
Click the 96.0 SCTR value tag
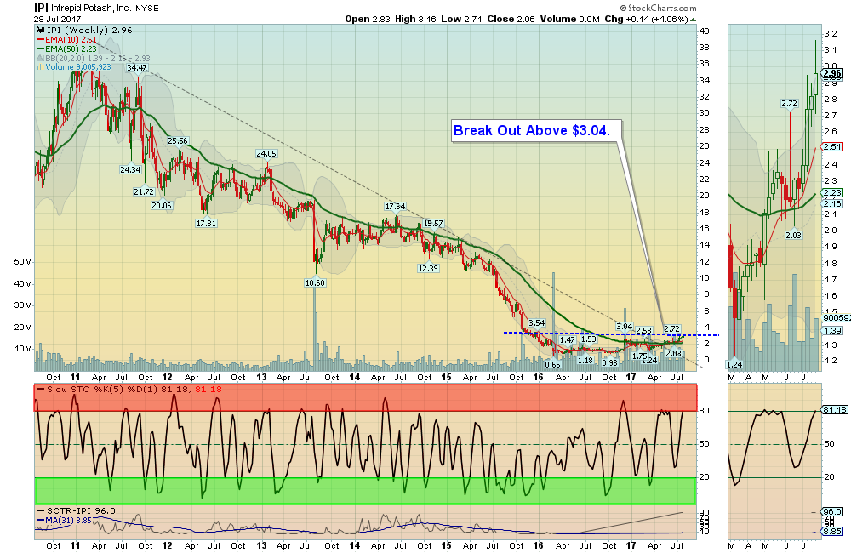pyautogui.click(x=832, y=512)
